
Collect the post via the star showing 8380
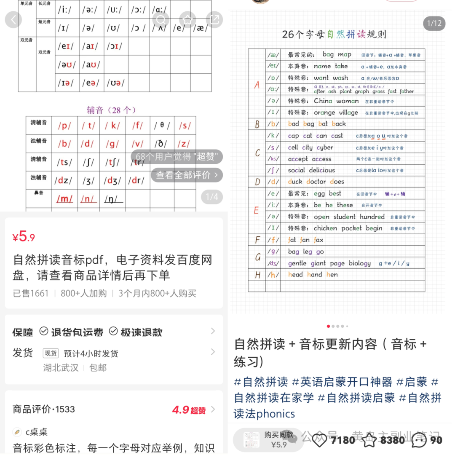pos(369,440)
